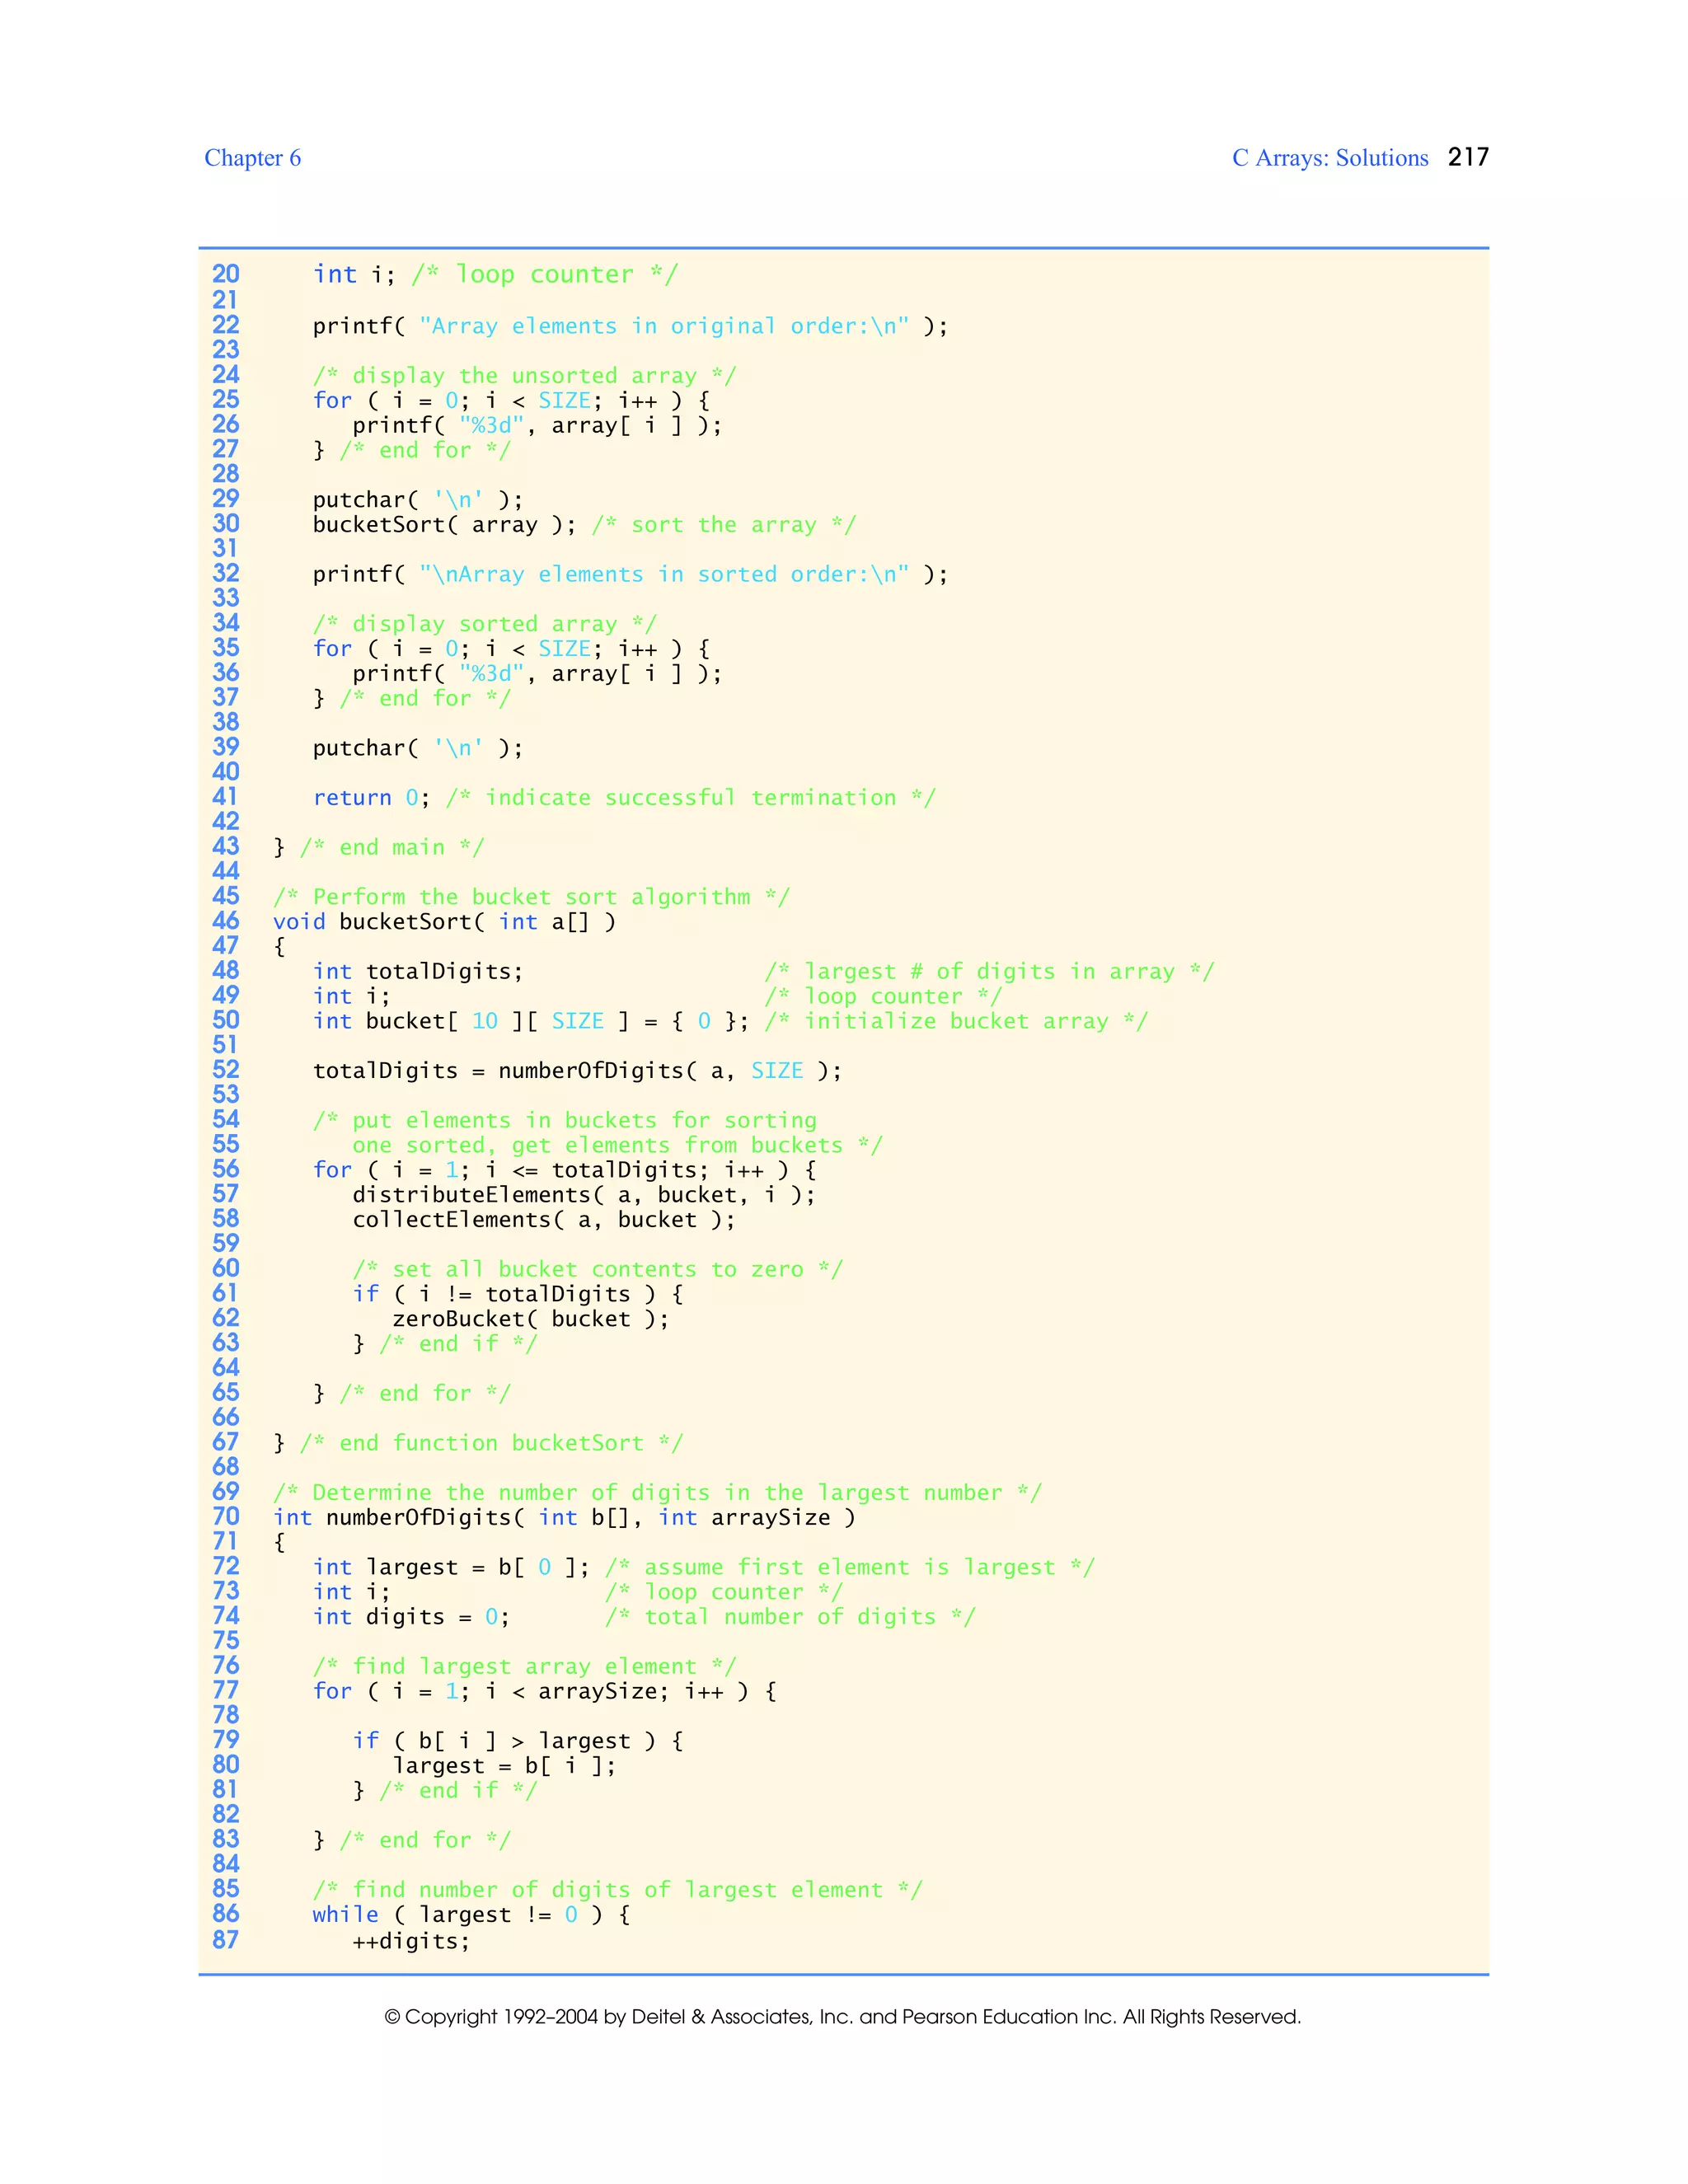Click the 'return 0;' statement on line 41
Screen dimensions: 1688x2184
(371, 798)
